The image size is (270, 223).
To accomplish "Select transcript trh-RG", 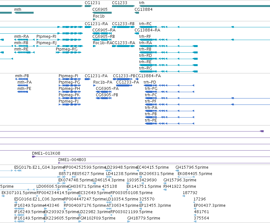I will pos(168,71).
